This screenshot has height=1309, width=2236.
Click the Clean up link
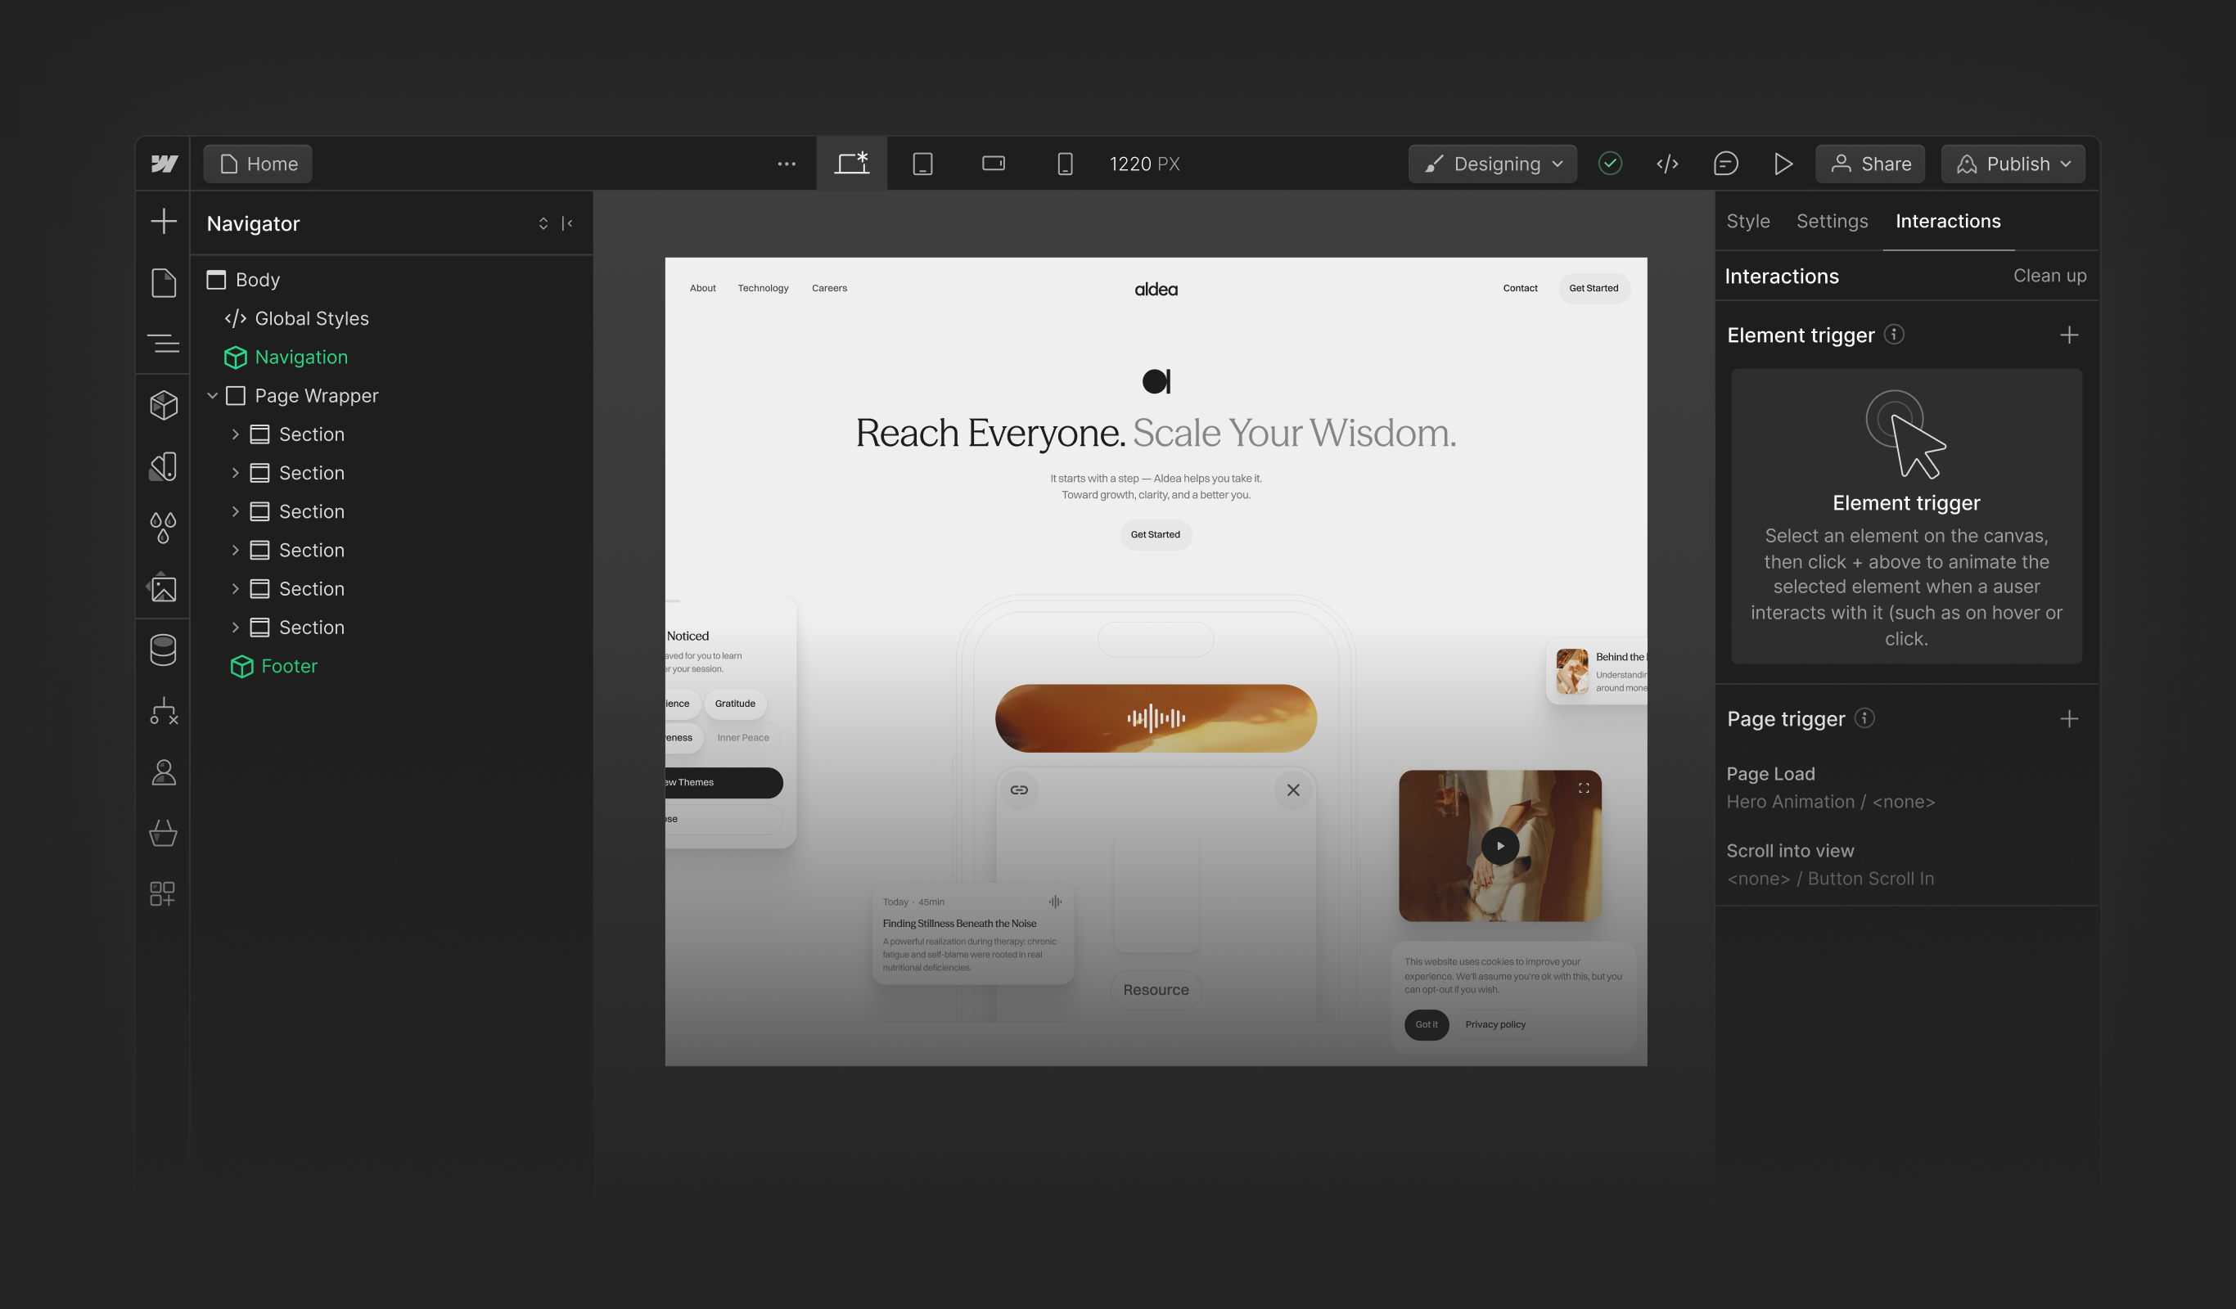(x=2049, y=276)
